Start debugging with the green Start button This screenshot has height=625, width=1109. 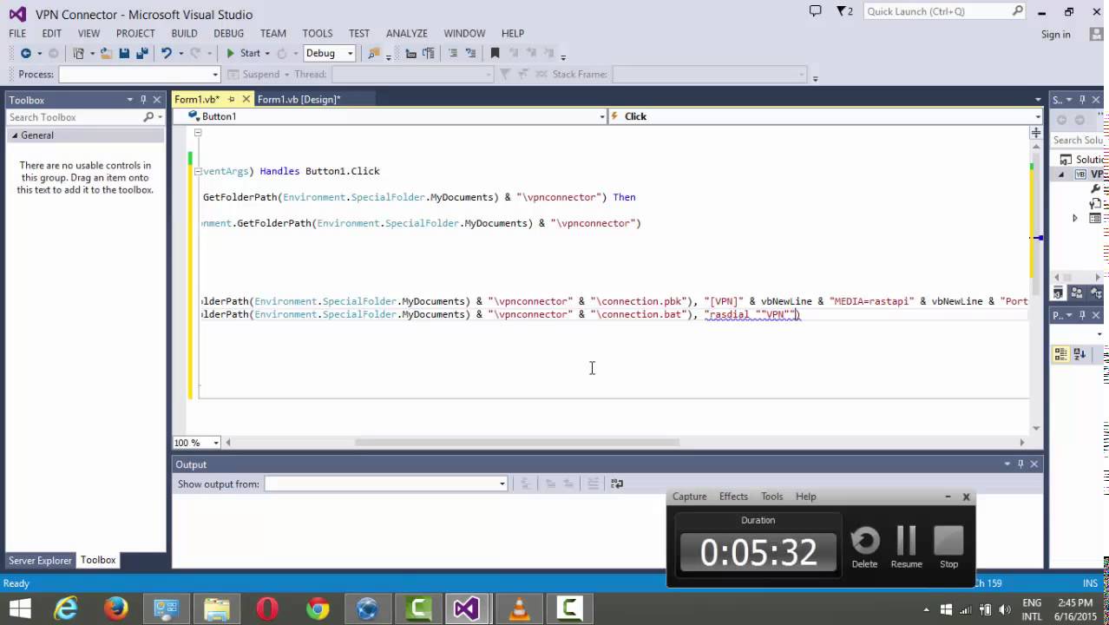pyautogui.click(x=244, y=54)
